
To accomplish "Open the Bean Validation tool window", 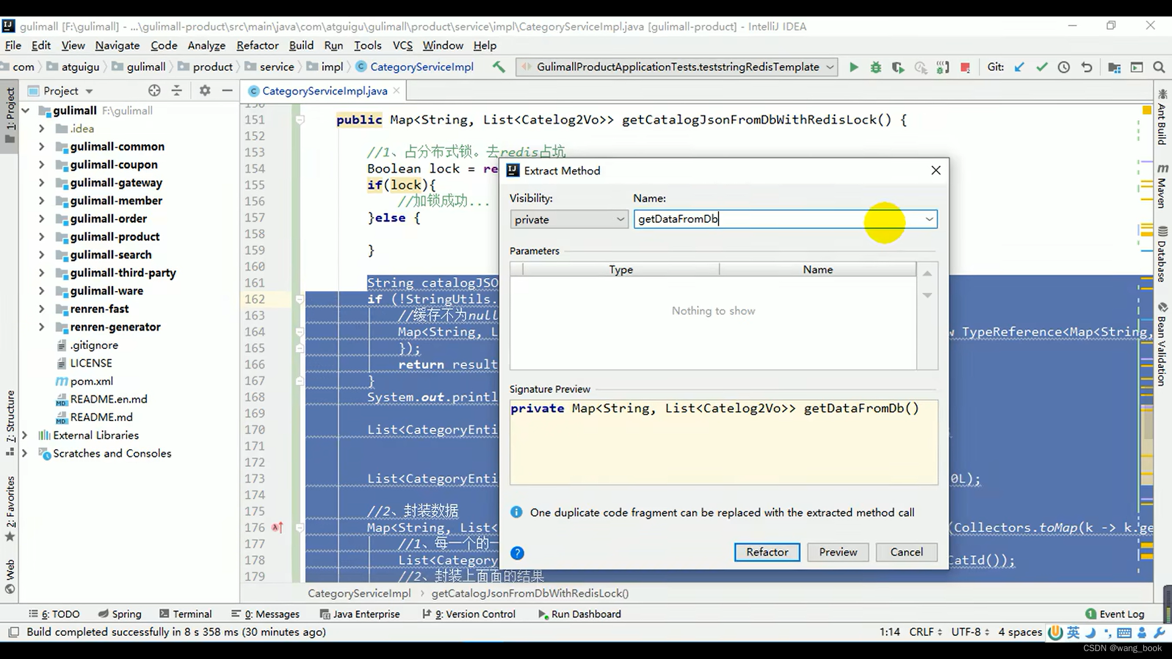I will pyautogui.click(x=1162, y=344).
